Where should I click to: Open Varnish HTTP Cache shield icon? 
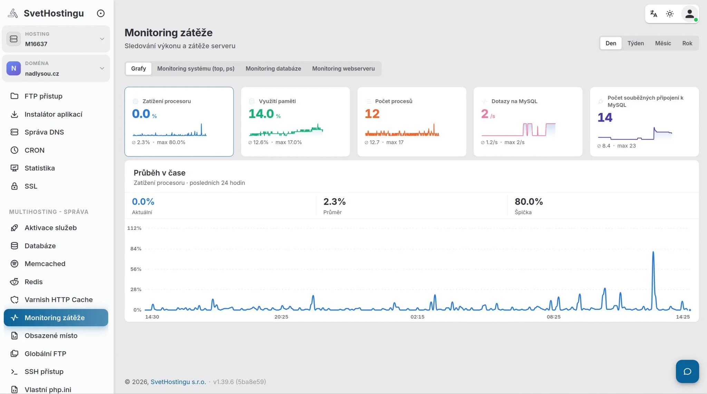click(14, 300)
